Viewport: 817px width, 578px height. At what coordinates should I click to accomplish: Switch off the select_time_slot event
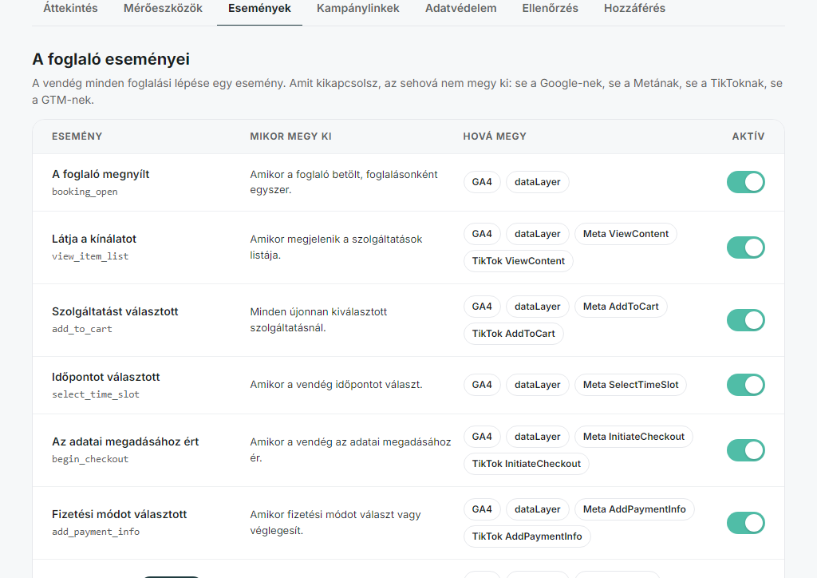(x=746, y=385)
